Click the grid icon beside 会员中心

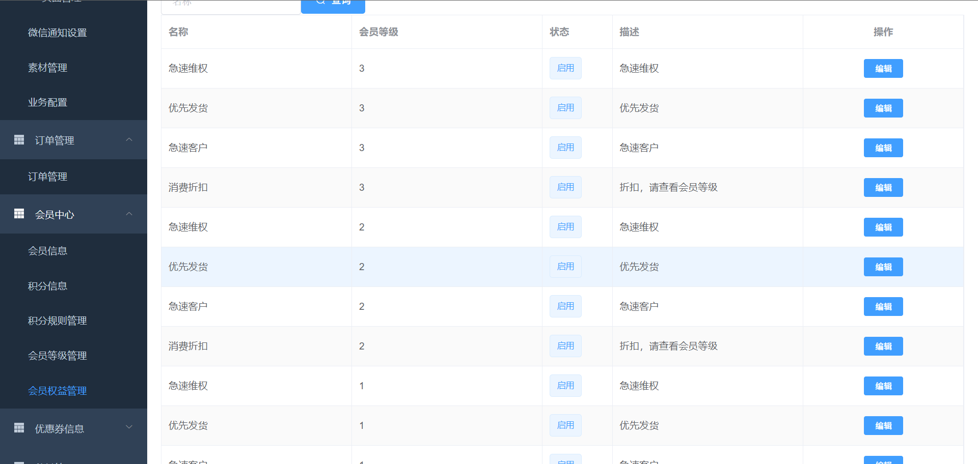click(19, 214)
